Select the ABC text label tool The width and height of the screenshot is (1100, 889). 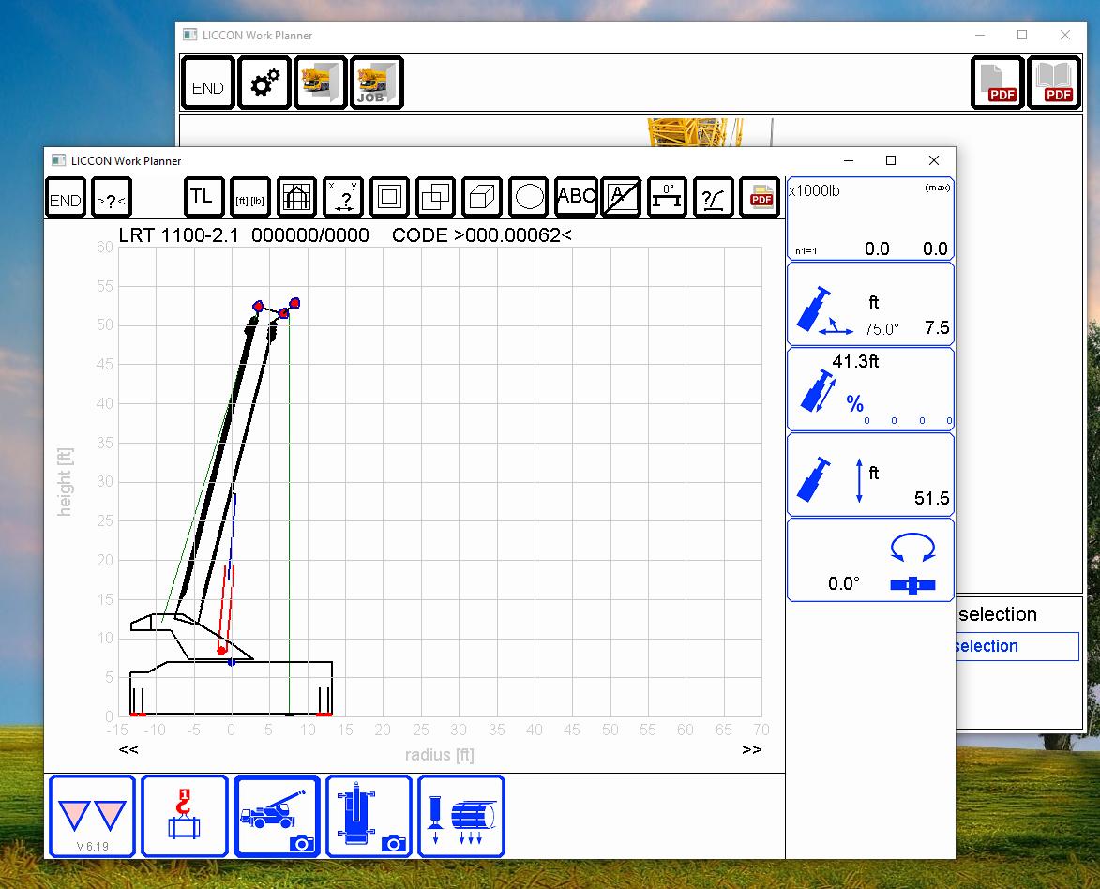tap(575, 197)
